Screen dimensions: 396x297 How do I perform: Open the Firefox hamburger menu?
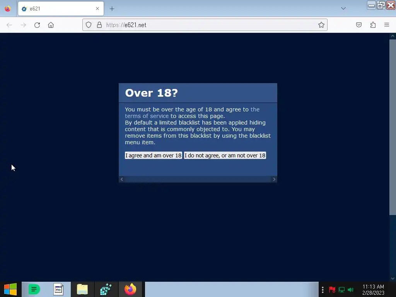click(387, 25)
